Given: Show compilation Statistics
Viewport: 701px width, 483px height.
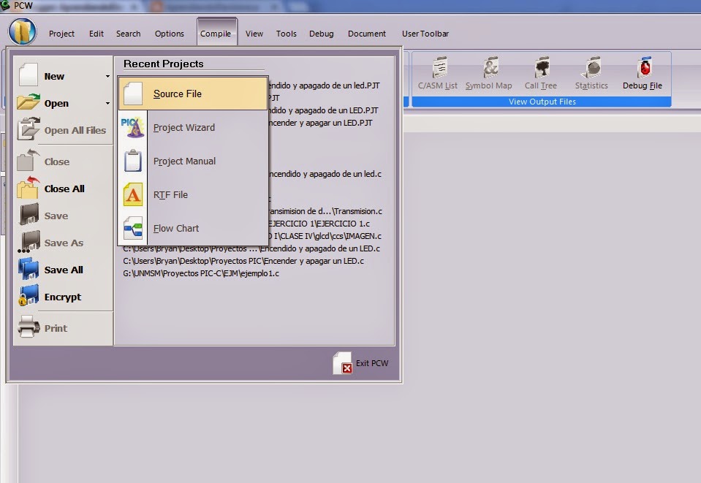Looking at the screenshot, I should coord(591,72).
